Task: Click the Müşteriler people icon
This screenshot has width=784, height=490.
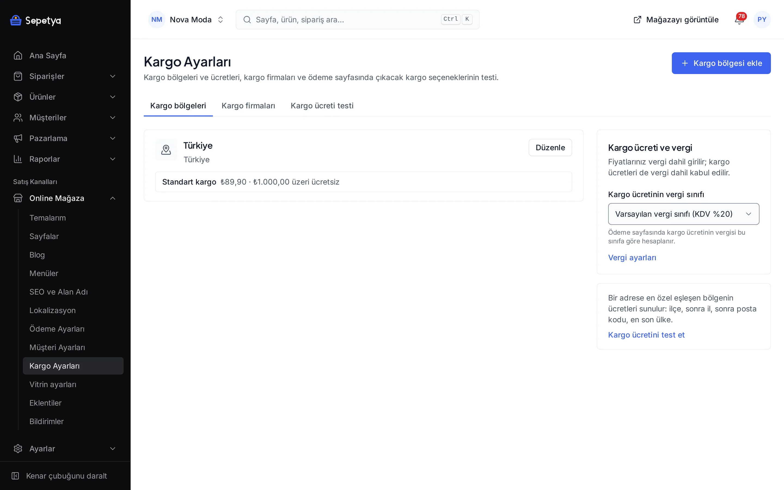Action: point(18,118)
